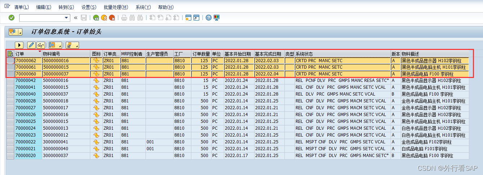The image size is (483, 175).
Task: Click the black triangle Execute icon
Action: pos(19,45)
